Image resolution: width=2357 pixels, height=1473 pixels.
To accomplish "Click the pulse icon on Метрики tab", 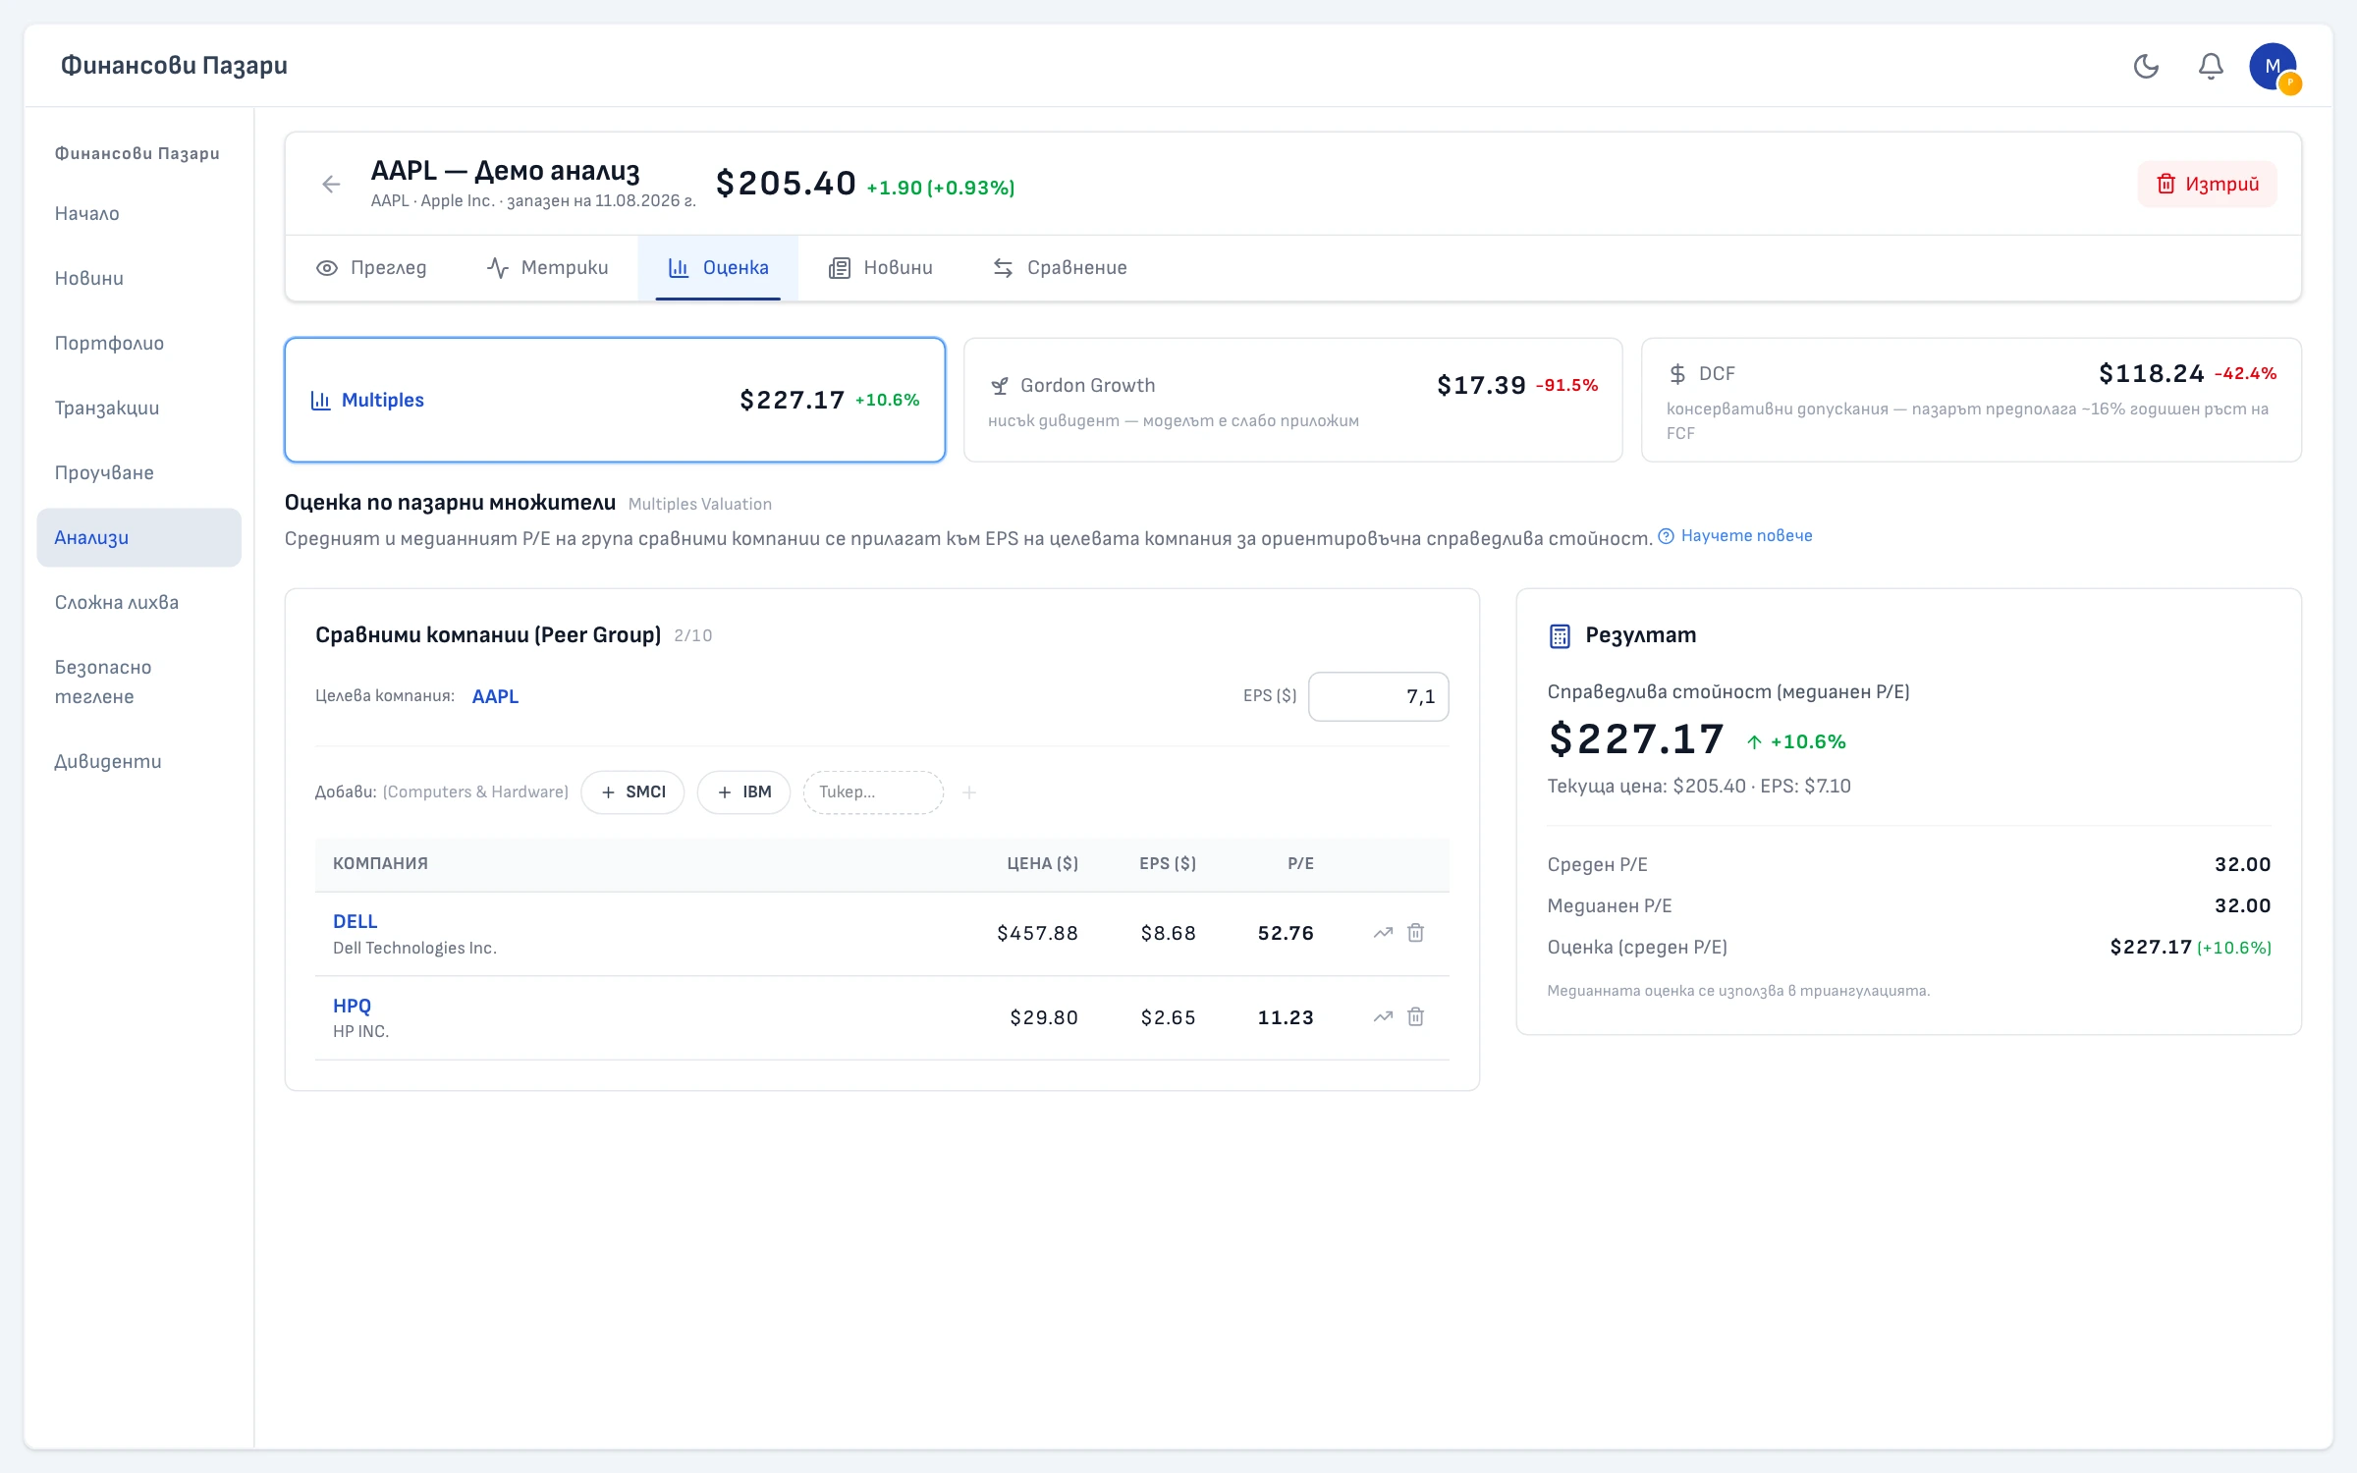I will pos(498,268).
